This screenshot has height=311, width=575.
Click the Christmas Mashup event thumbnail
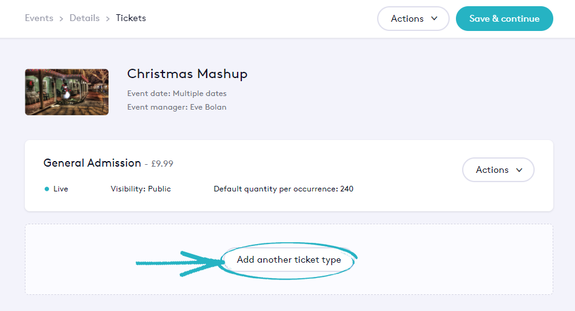click(67, 92)
